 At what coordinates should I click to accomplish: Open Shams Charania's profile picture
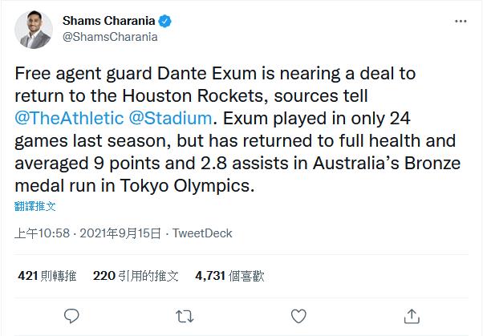33,30
